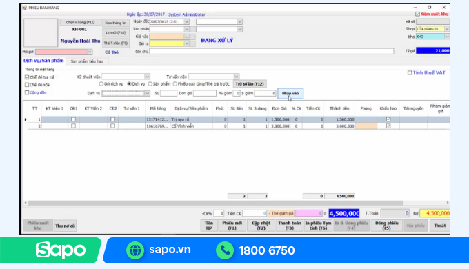Click the empty customer photo box
The height and width of the screenshot is (269, 469).
pos(41,32)
